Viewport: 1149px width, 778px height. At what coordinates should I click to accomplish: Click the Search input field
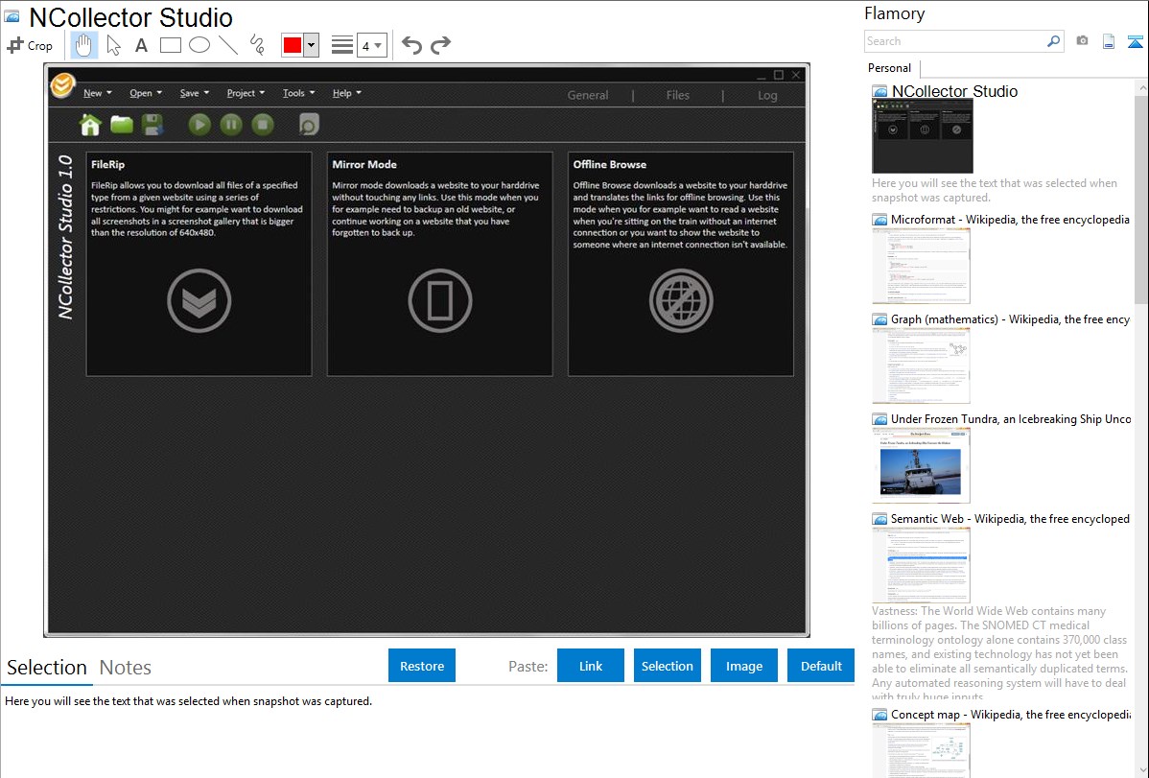(x=954, y=41)
